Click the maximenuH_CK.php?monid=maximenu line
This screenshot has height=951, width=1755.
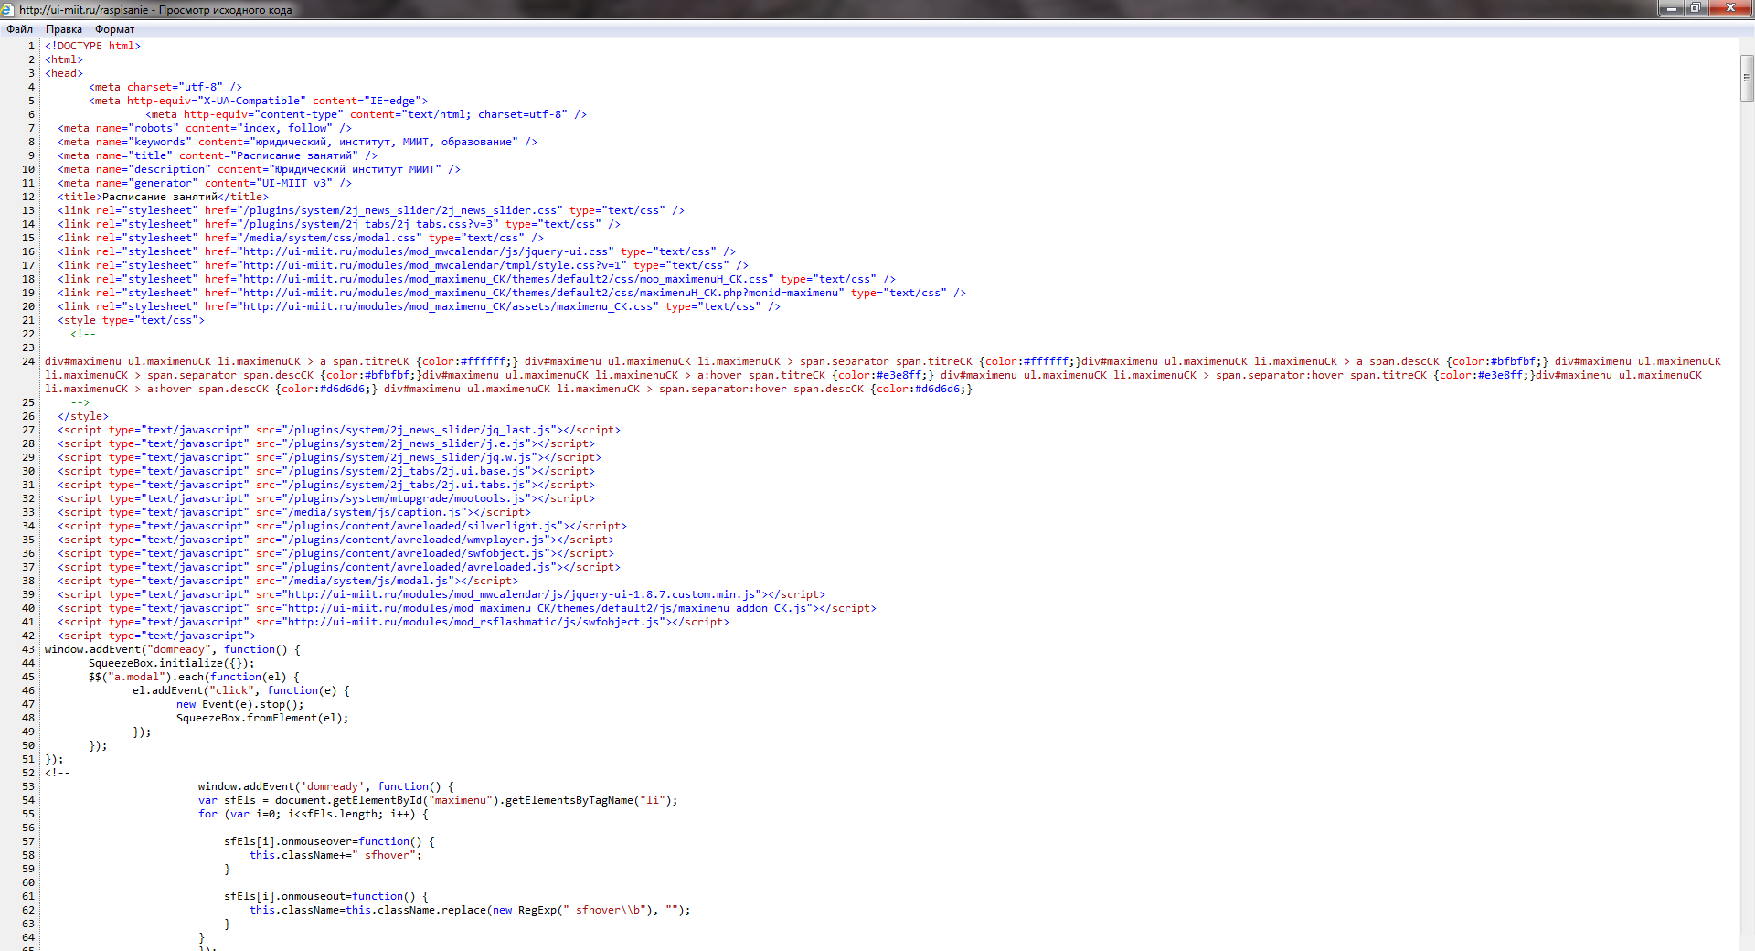pyautogui.click(x=512, y=293)
